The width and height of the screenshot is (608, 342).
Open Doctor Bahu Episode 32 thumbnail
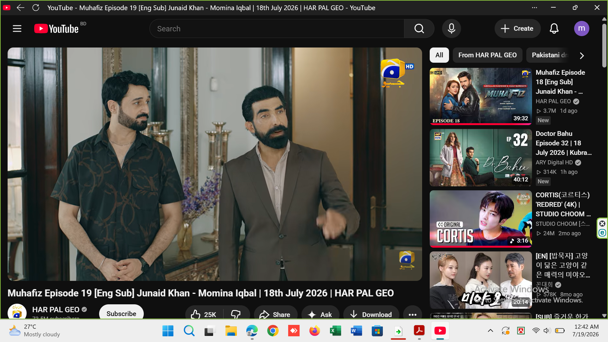(480, 157)
